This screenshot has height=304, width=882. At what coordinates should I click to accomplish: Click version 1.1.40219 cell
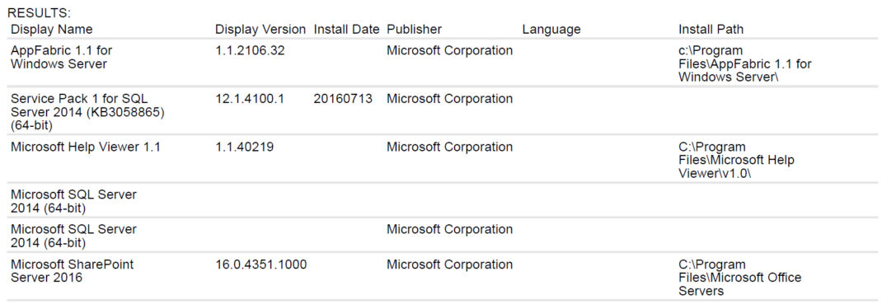coord(244,147)
